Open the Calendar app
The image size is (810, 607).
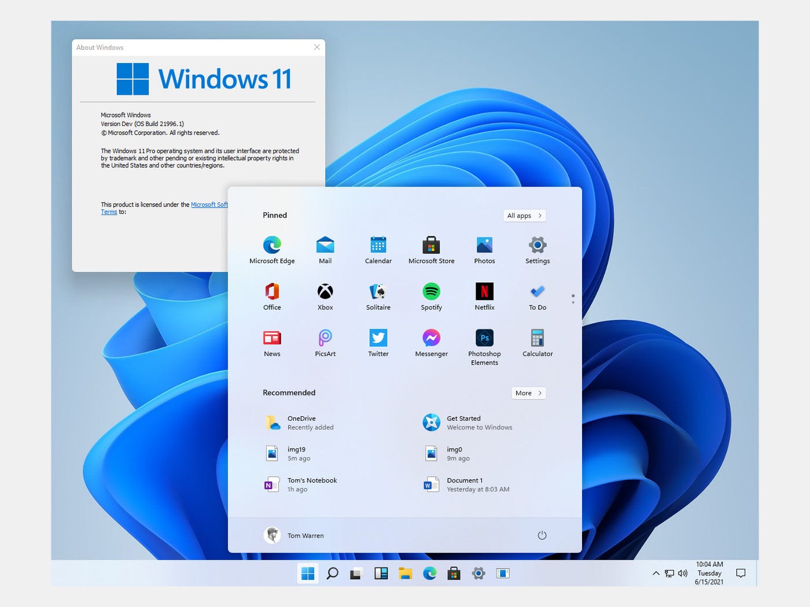(378, 246)
